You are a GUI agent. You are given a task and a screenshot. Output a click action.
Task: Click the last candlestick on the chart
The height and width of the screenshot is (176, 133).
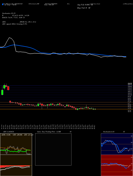coord(95,109)
